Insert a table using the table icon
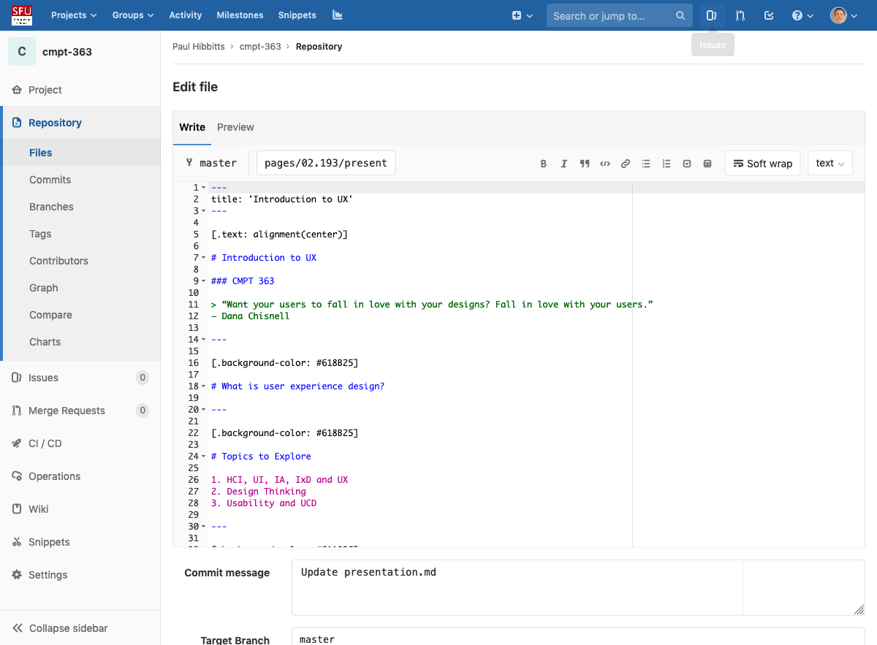 tap(707, 164)
